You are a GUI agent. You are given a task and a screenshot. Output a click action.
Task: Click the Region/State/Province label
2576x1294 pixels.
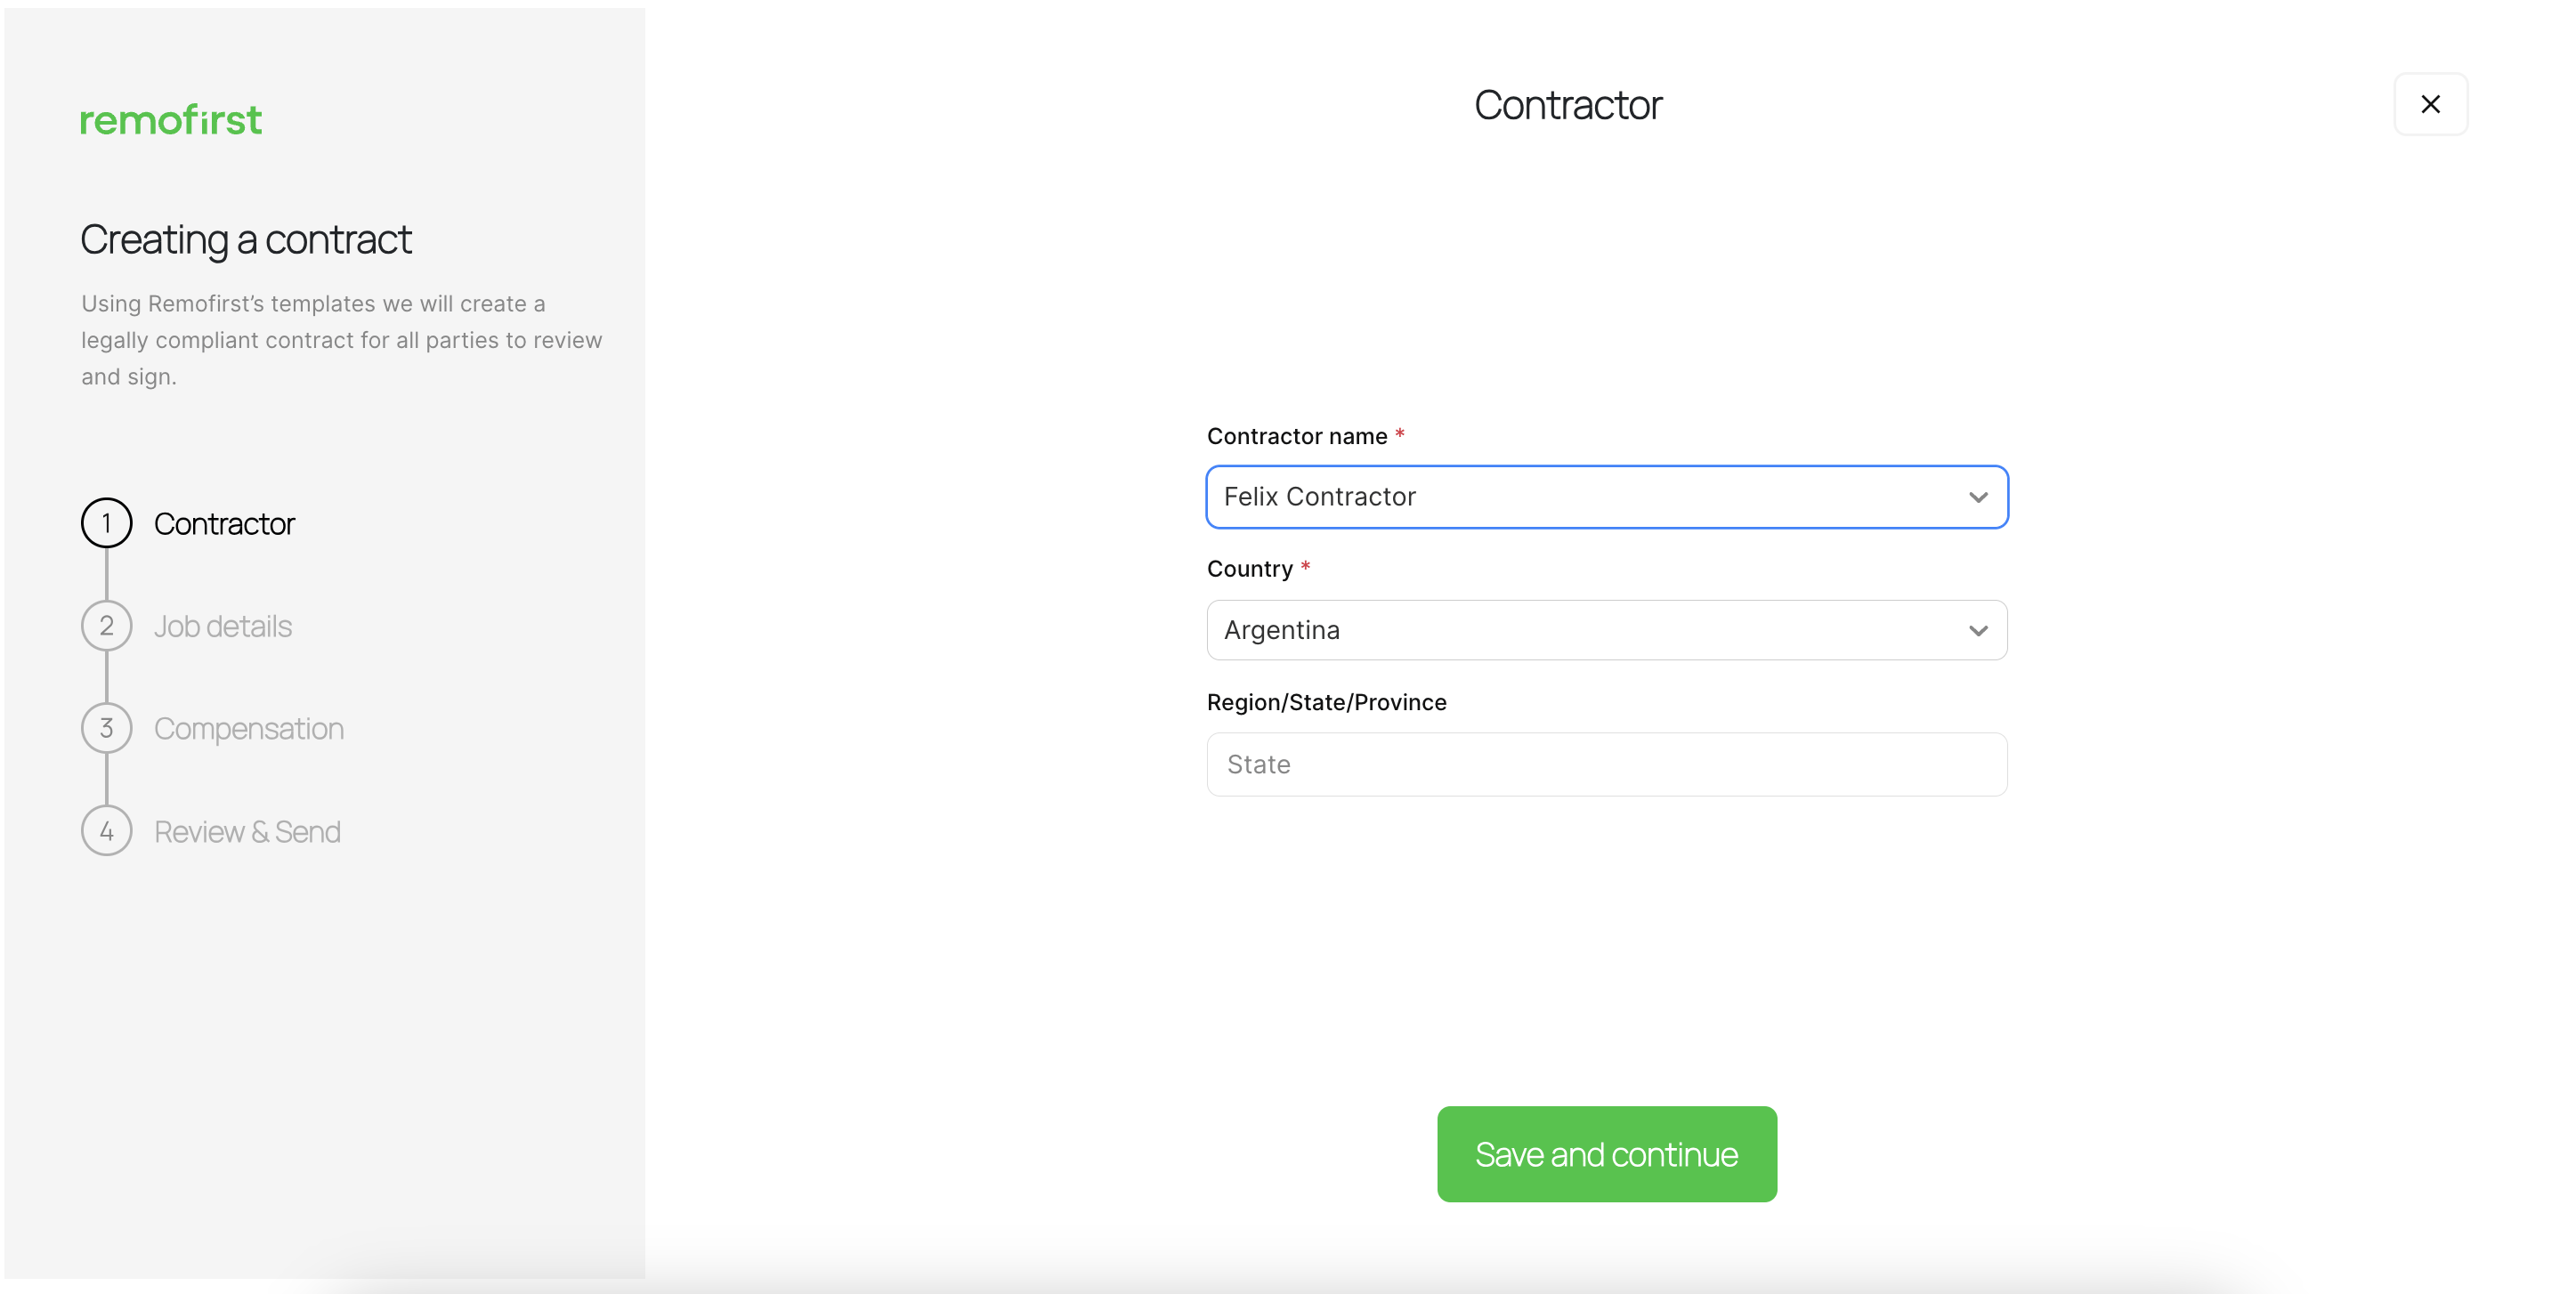pyautogui.click(x=1326, y=702)
